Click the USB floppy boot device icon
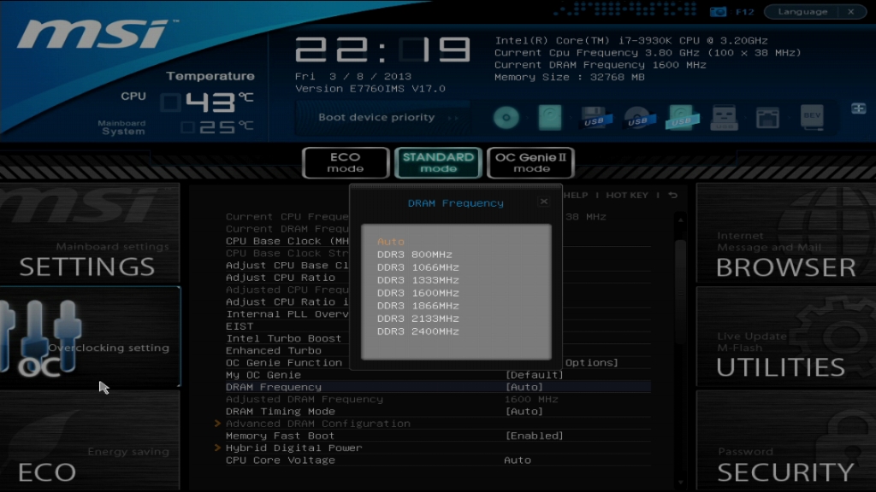The width and height of the screenshot is (876, 492). [594, 118]
